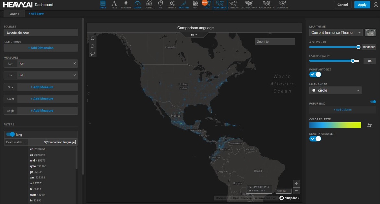Zoom in with the map plus button
Image resolution: width=380 pixels, height=204 pixels.
click(296, 184)
